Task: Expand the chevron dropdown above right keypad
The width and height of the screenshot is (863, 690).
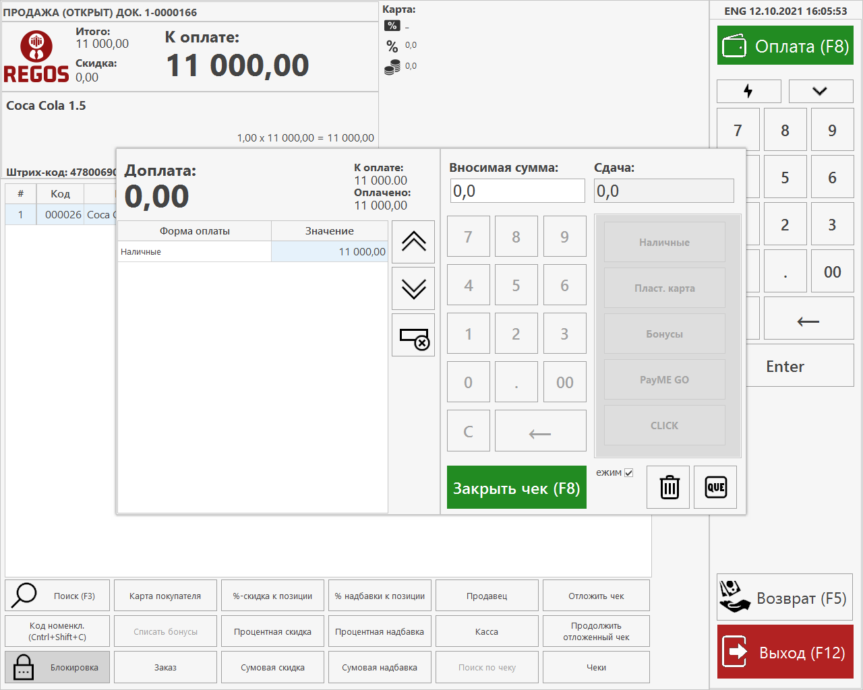Action: [820, 91]
